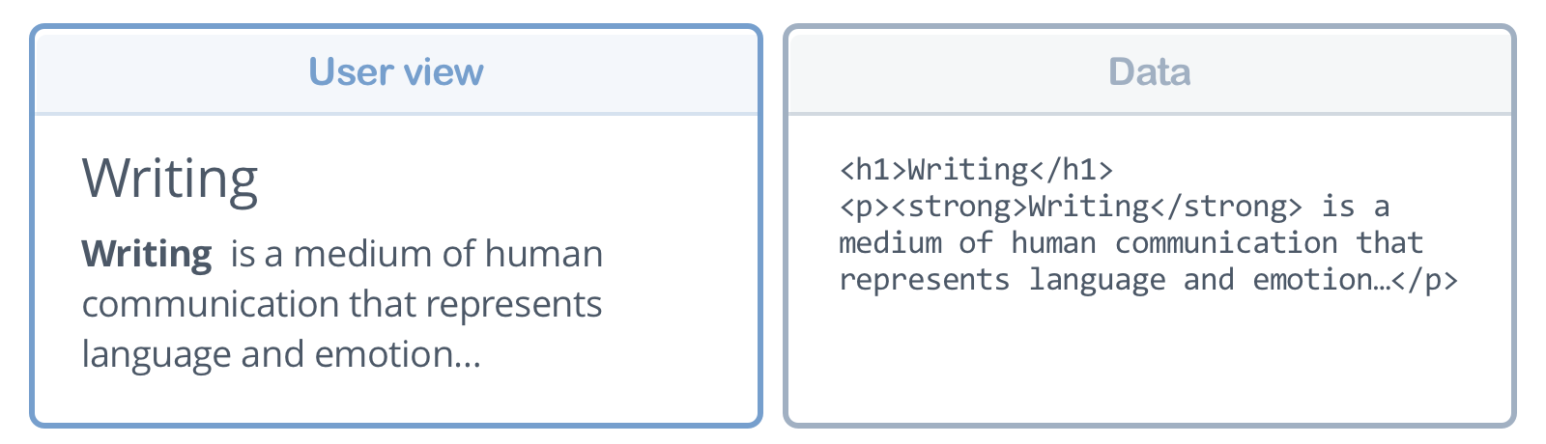Click the opening <p> tag in Data

(856, 208)
